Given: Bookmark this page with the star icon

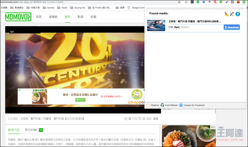Looking at the screenshot, I should pyautogui.click(x=179, y=2).
